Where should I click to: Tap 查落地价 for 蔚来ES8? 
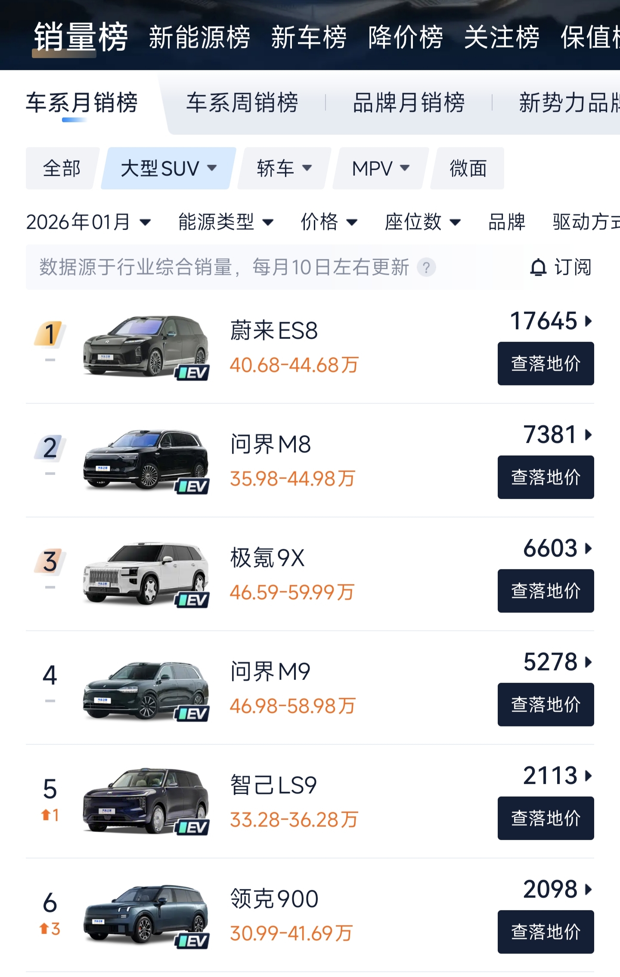click(546, 364)
